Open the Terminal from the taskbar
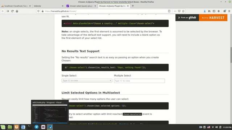This screenshot has width=232, height=130. click(30, 127)
